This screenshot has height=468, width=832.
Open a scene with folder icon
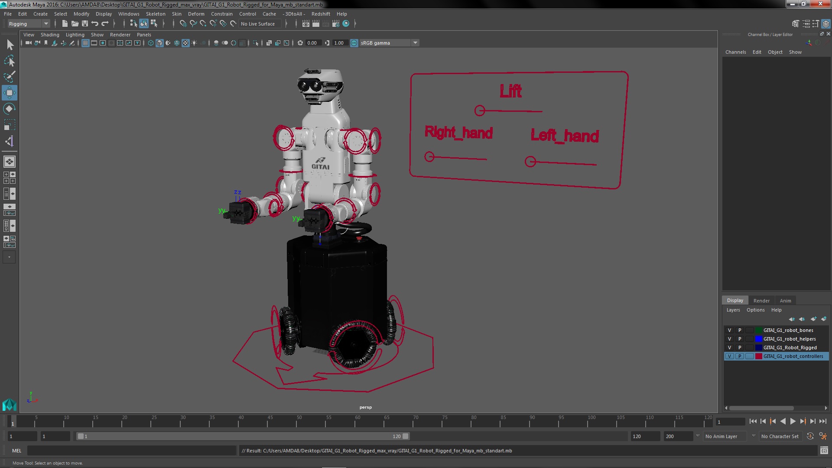[75, 24]
